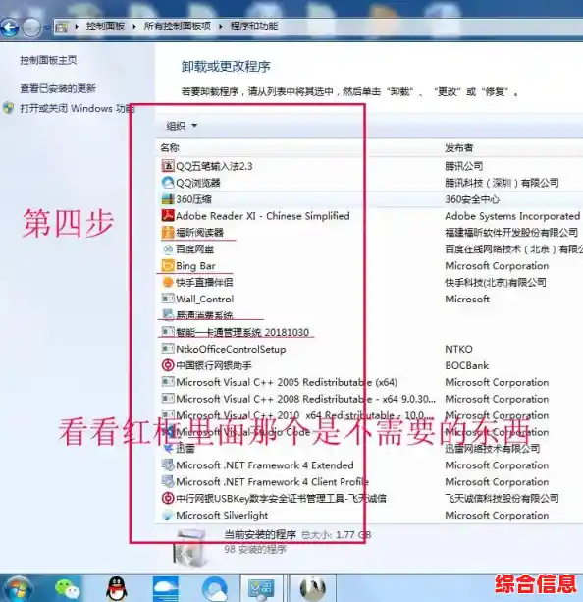Open recent pages dropdown next to forward button
583x602 pixels.
tap(47, 27)
